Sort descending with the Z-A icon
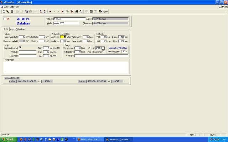Screen dimensions: 228x142 point(45,11)
